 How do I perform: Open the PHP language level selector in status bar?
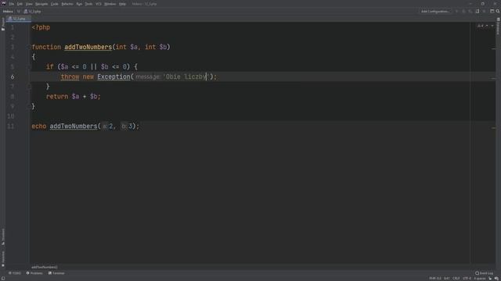coord(435,279)
